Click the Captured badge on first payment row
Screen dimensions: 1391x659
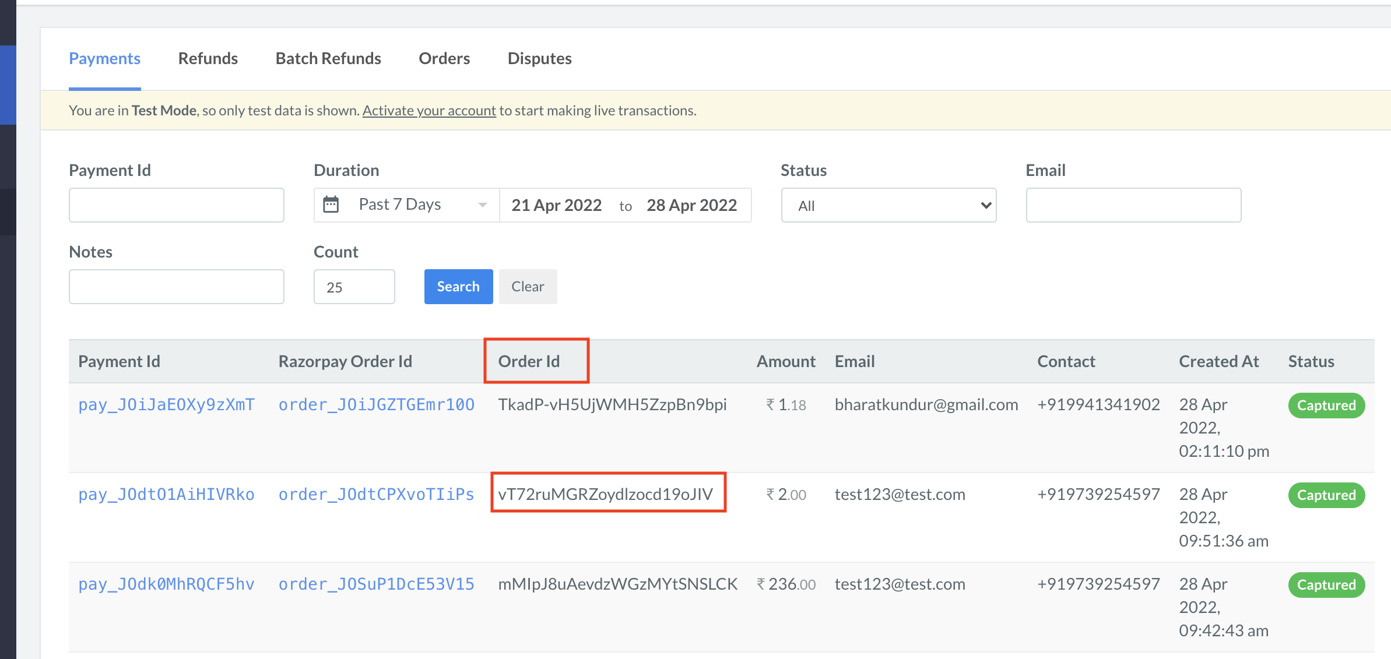coord(1326,405)
